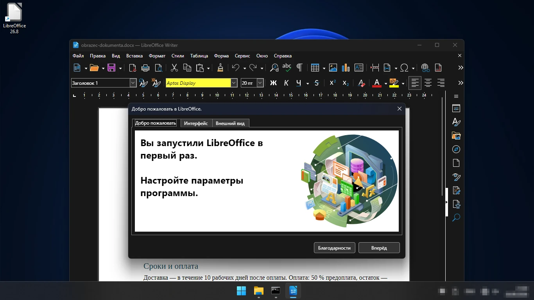This screenshot has width=534, height=300.
Task: Expand the Undo history dropdown arrow
Action: [x=244, y=68]
